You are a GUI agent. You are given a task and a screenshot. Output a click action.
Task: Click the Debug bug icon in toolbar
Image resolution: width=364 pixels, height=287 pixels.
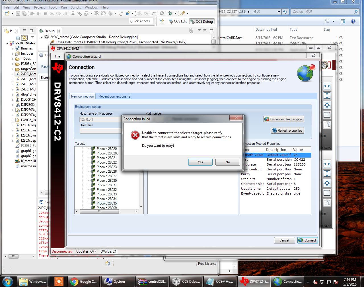170,13
